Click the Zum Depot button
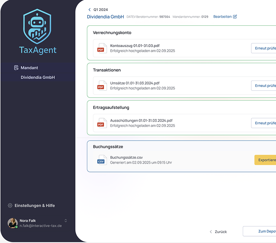276x243 pixels. coord(260,231)
